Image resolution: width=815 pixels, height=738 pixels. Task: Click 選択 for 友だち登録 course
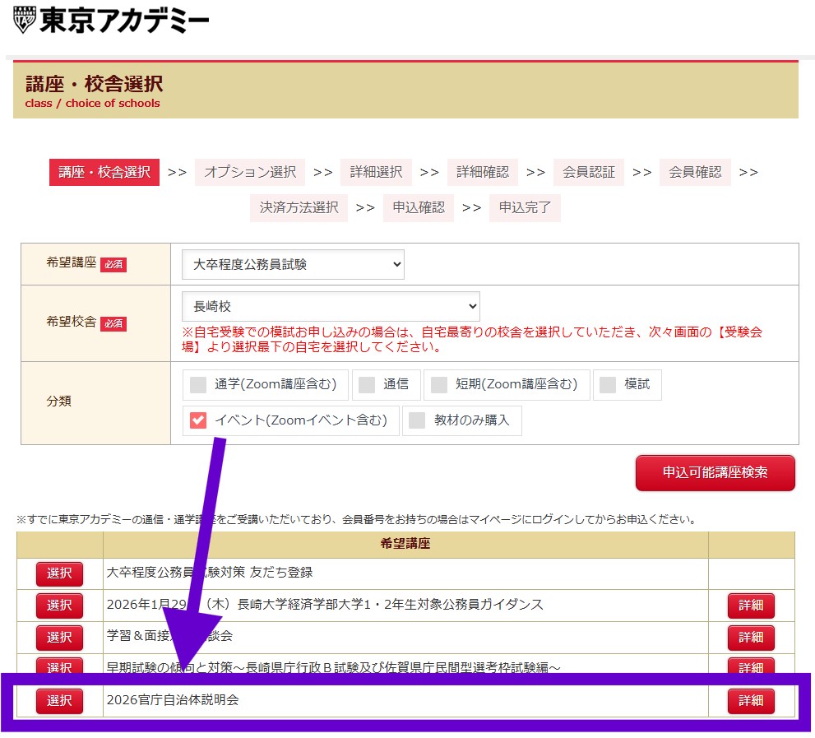[x=59, y=573]
